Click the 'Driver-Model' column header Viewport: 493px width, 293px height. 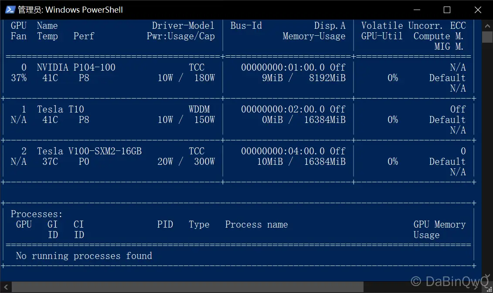[183, 25]
